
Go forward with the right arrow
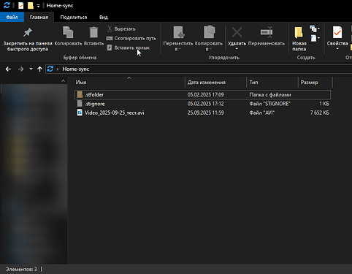21,69
